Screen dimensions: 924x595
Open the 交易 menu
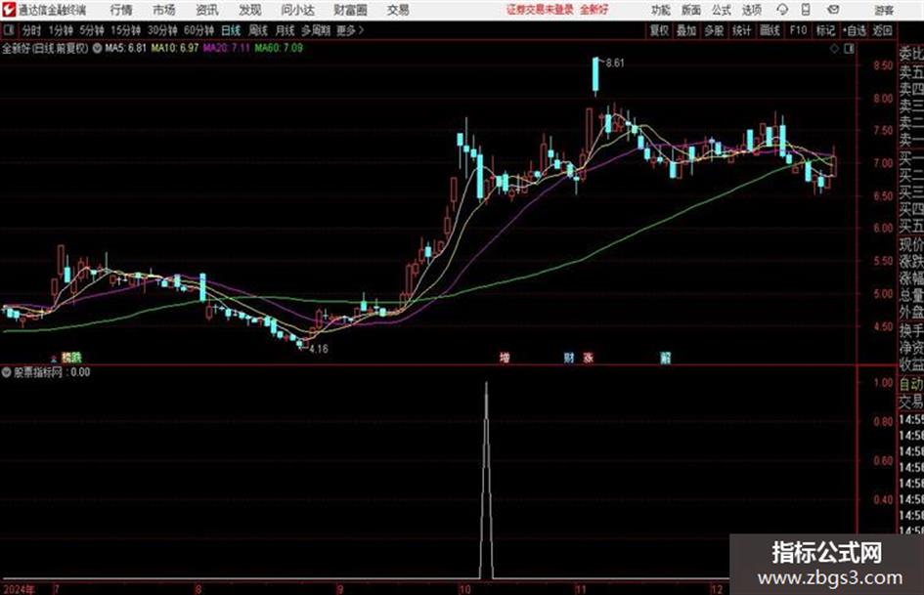point(398,10)
